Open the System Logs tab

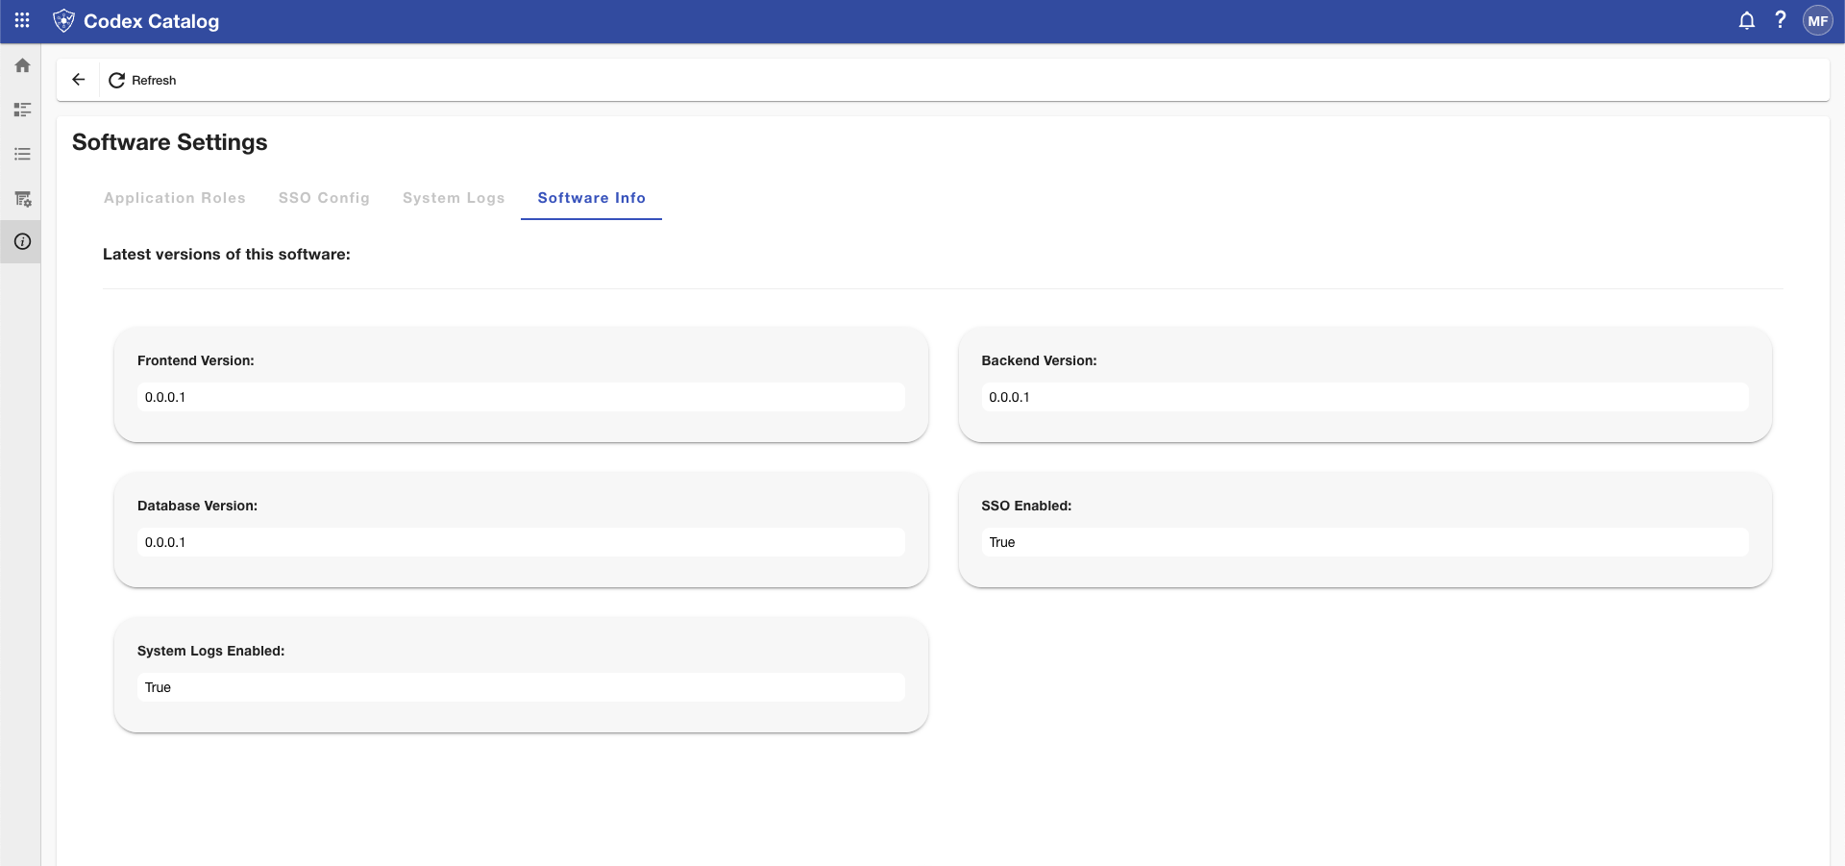point(454,198)
